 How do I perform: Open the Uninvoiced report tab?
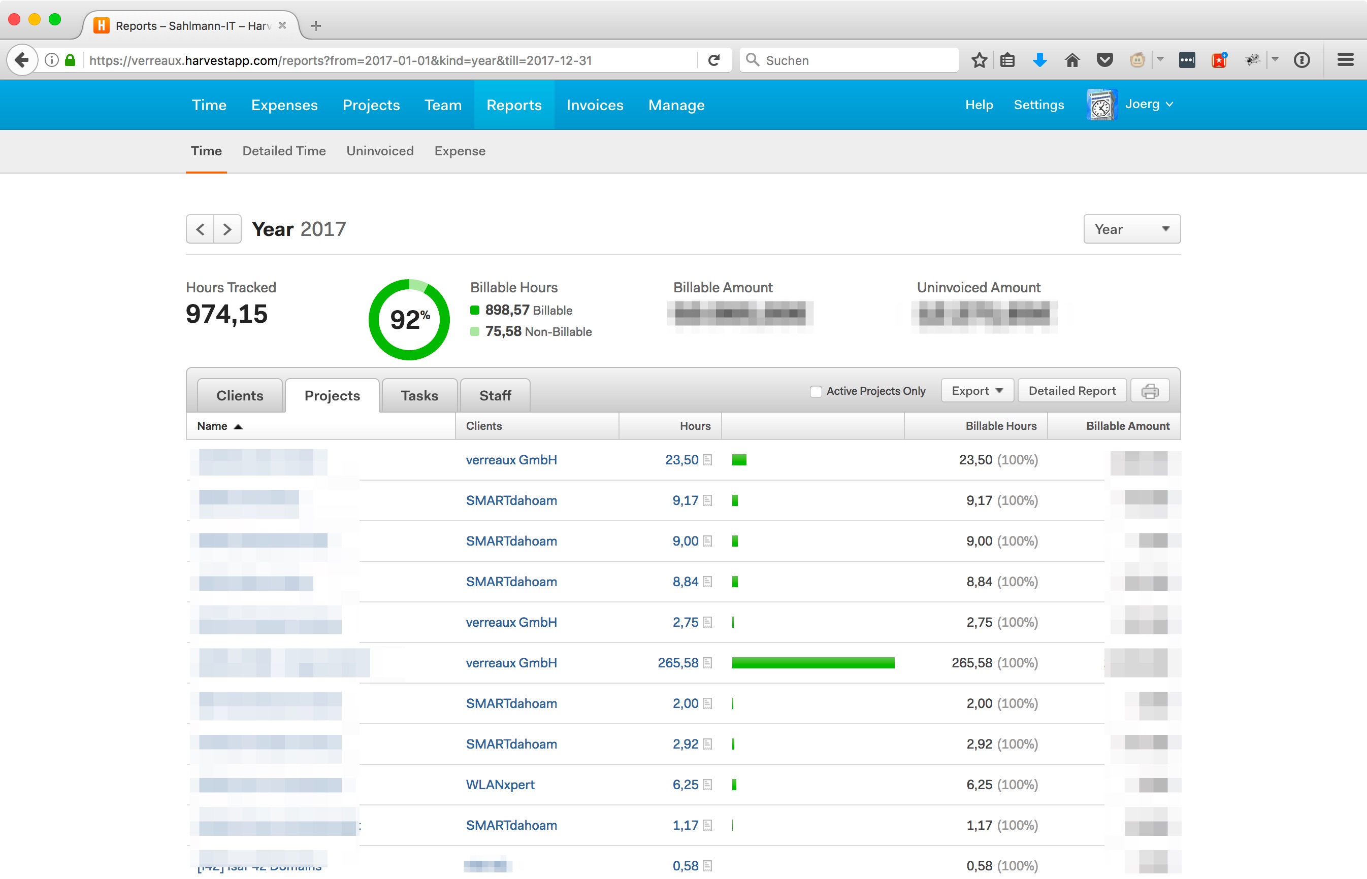pyautogui.click(x=380, y=151)
